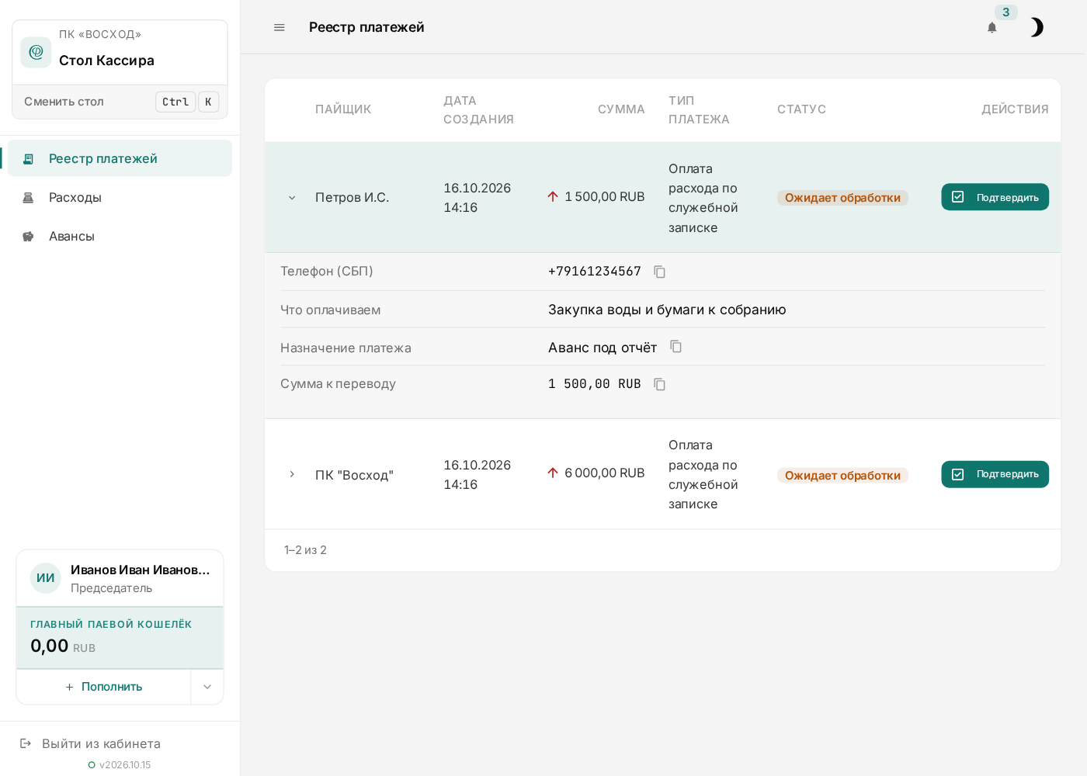The image size is (1087, 776).
Task: Click the amount 1 500,00 RUB in Петров row
Action: coord(596,197)
